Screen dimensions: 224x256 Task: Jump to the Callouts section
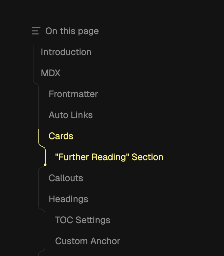click(x=66, y=178)
